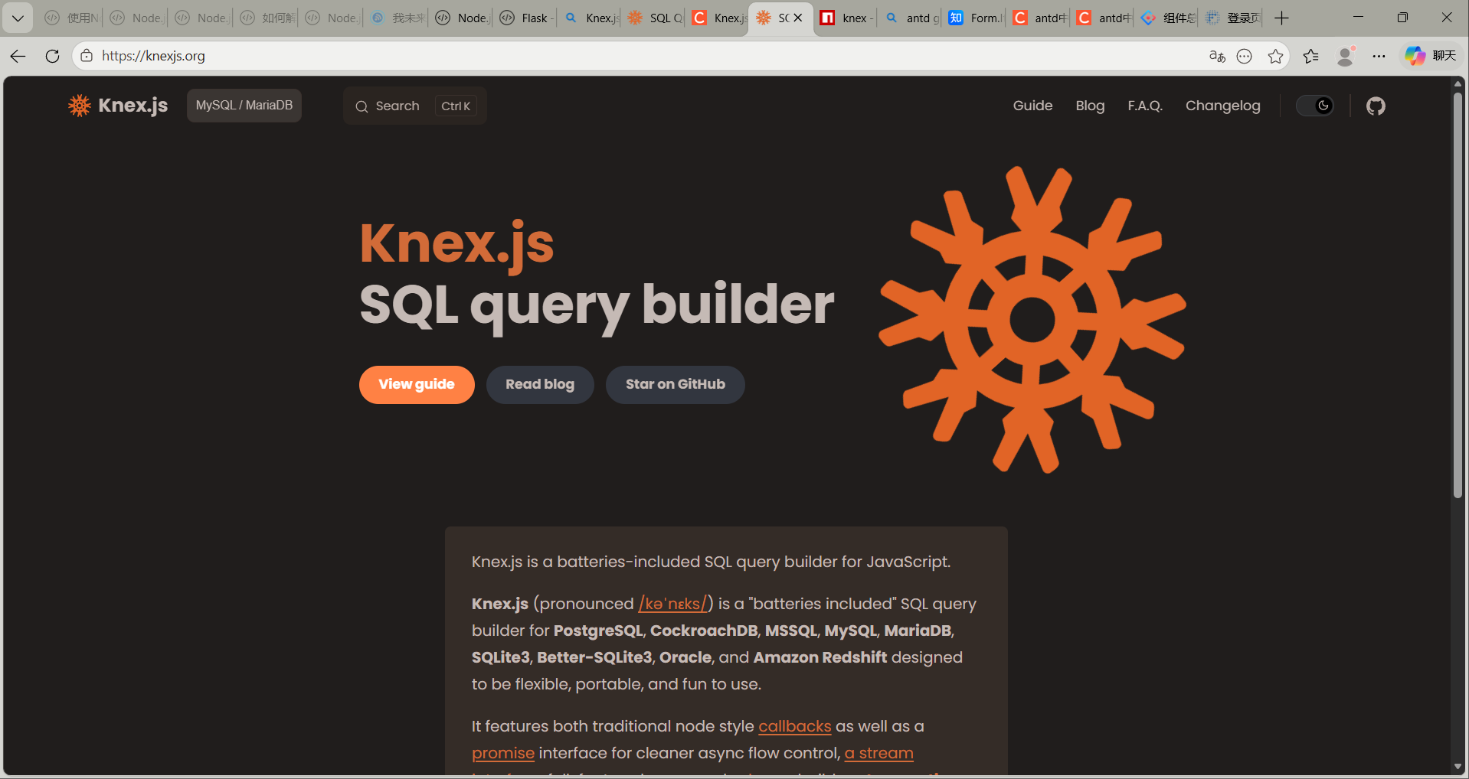
Task: Go back with the browser back arrow
Action: tap(18, 56)
